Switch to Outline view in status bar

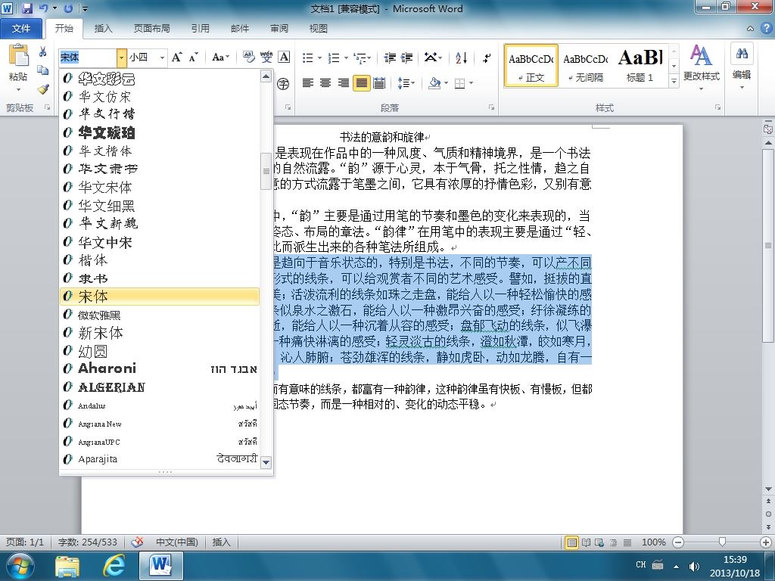tap(613, 542)
